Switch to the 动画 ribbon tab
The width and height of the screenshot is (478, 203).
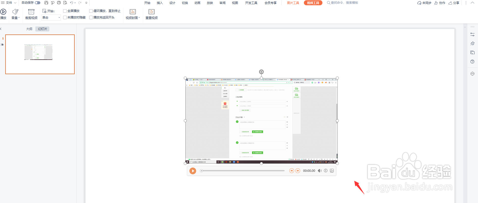click(x=197, y=3)
